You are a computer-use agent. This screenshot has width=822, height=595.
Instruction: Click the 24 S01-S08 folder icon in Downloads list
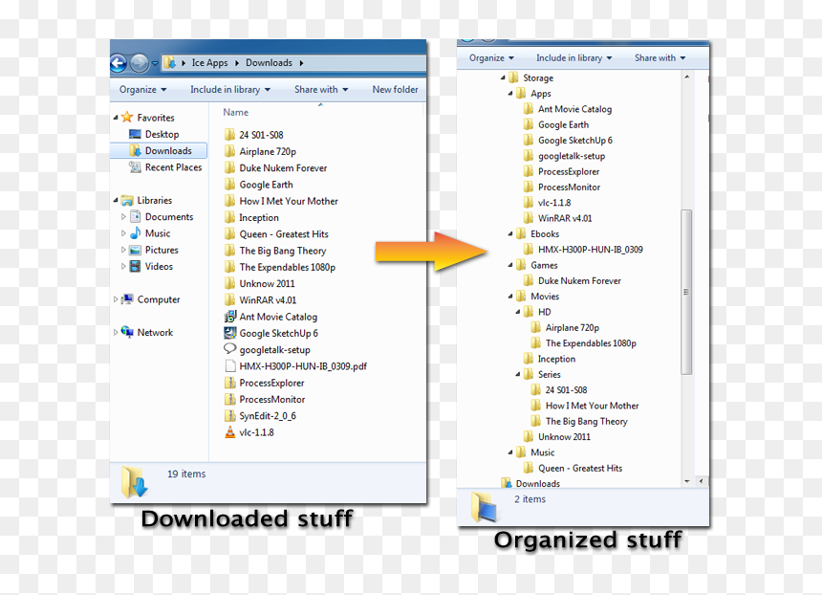(229, 134)
